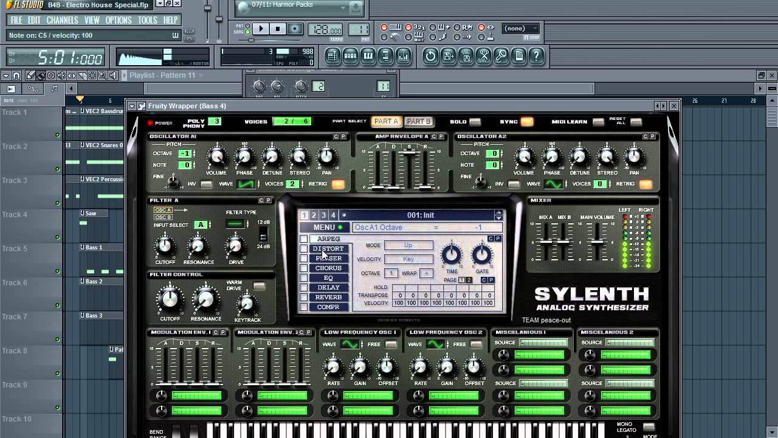This screenshot has height=438, width=778.
Task: Toggle the countdown before recording icon
Action: [419, 27]
